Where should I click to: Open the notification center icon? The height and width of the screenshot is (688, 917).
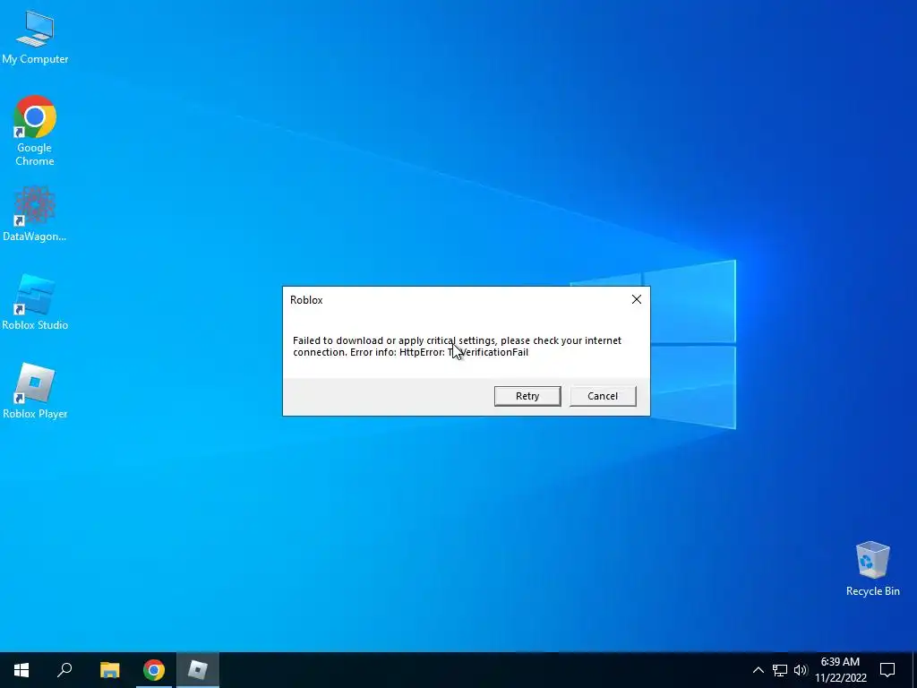coord(887,670)
